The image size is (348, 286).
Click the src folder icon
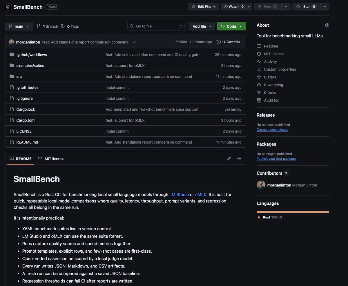tap(12, 76)
